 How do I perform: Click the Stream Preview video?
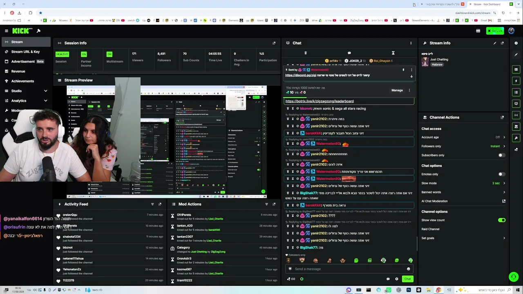click(x=167, y=142)
